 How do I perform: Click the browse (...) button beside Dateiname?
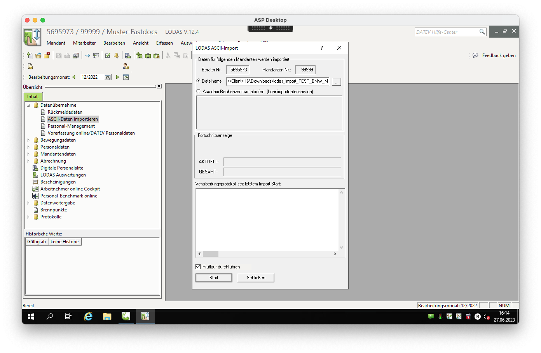point(337,81)
